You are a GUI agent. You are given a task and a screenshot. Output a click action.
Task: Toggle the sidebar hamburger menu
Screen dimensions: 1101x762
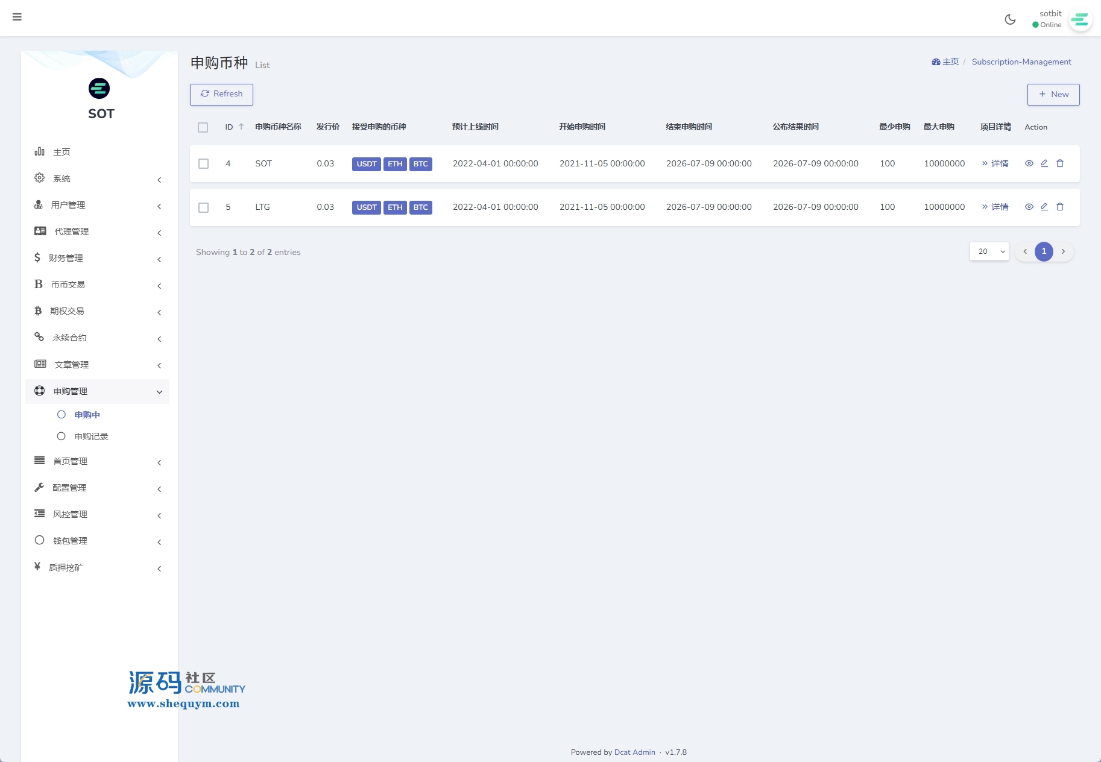tap(17, 17)
